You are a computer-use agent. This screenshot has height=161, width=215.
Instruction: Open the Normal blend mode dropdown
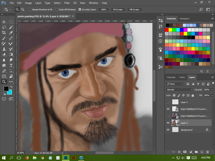tap(180, 90)
